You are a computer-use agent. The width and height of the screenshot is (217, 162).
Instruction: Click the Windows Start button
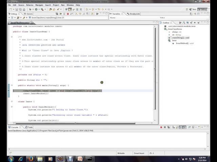(x=11, y=159)
